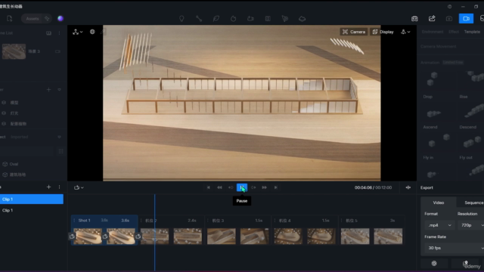Click first keyframe thumbnail of Shot 1
This screenshot has width=484, height=272.
click(88, 236)
